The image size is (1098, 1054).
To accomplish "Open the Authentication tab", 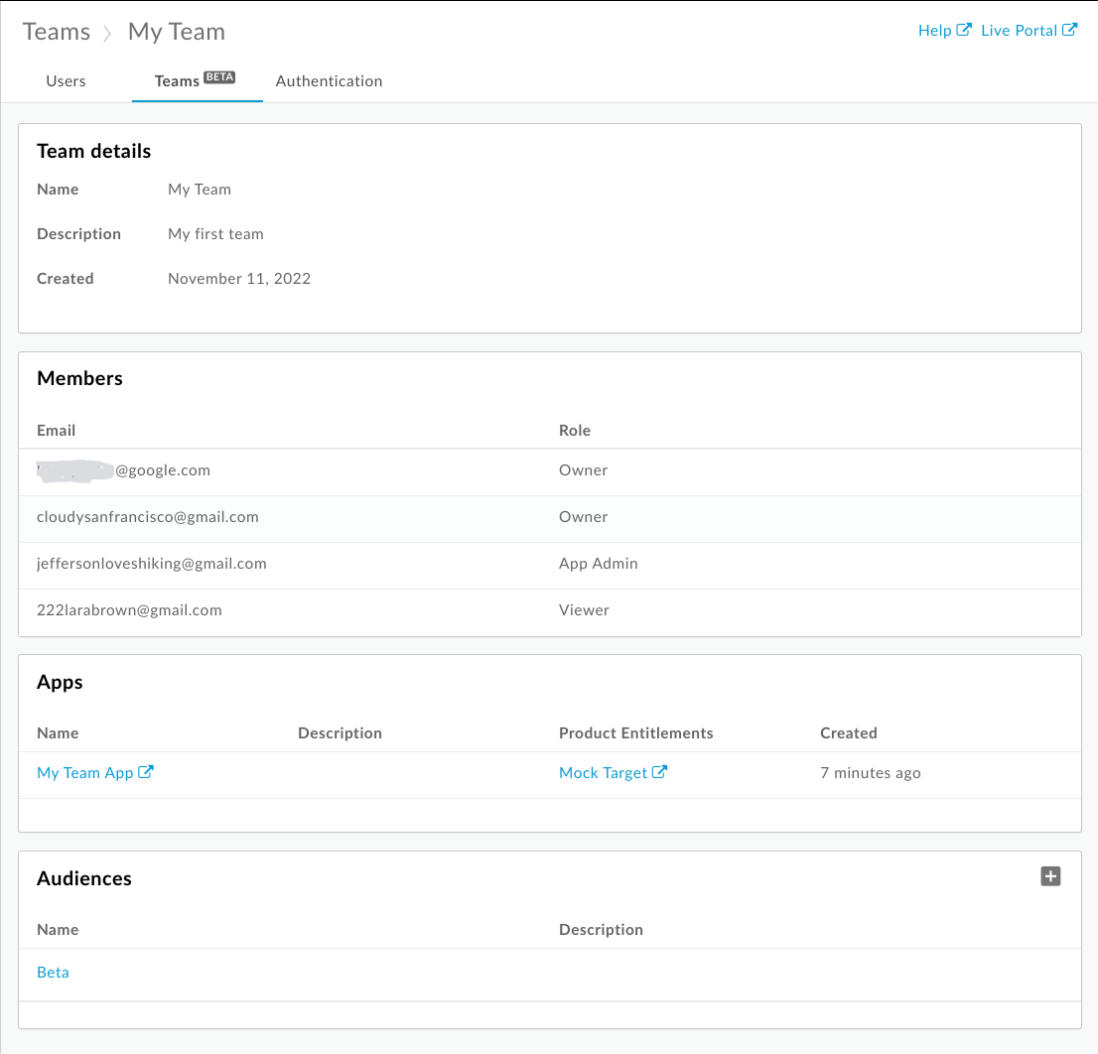I will [x=329, y=81].
